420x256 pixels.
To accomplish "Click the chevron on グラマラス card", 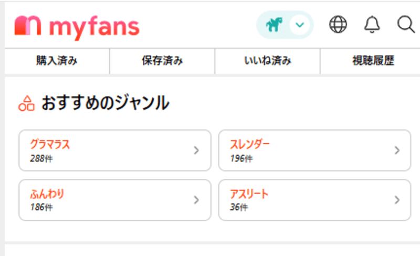I will (x=196, y=151).
